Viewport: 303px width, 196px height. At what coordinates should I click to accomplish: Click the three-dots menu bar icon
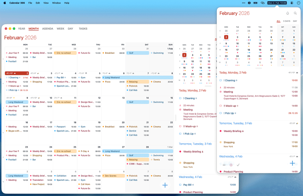(x=243, y=3)
